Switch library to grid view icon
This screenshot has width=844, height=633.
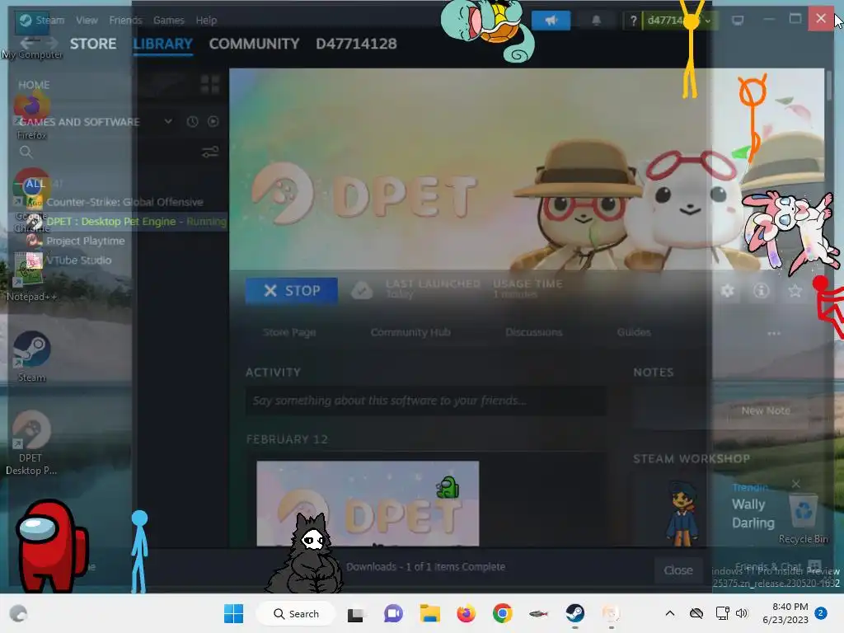(x=210, y=85)
